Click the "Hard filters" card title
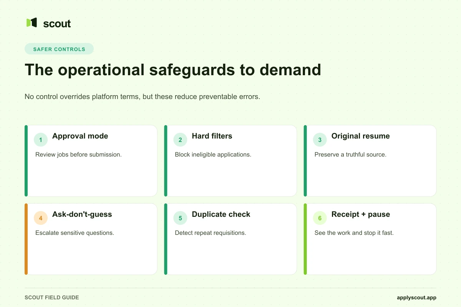The height and width of the screenshot is (307, 461). [212, 136]
